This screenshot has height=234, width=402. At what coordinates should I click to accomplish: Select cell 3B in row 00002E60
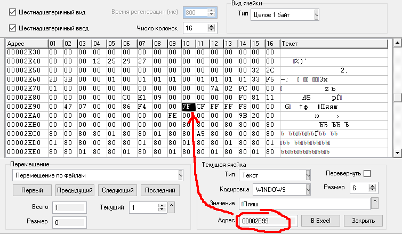click(x=70, y=79)
